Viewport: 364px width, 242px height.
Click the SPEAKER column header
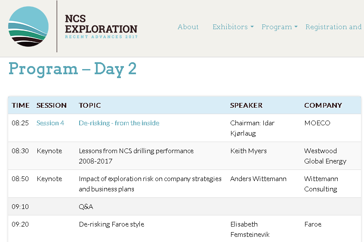(246, 106)
